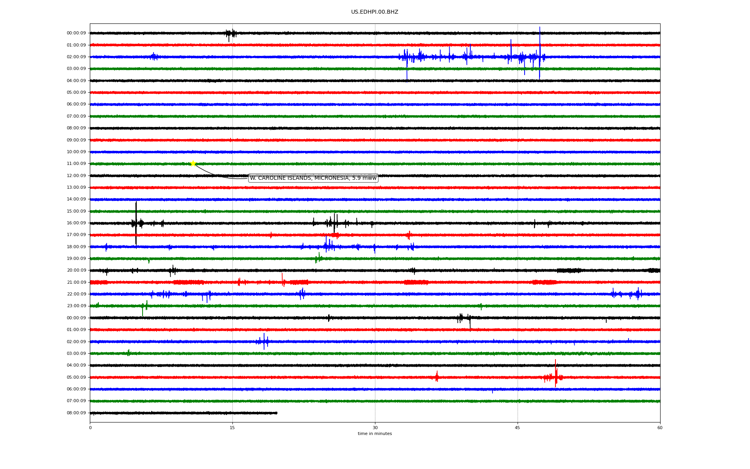Click the blue burst in the second 02:00:09 trace
The height and width of the screenshot is (469, 750).
[x=264, y=341]
